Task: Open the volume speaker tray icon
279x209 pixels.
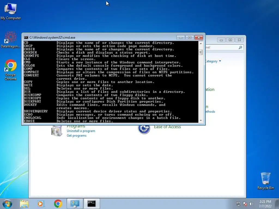Action: tap(251, 204)
